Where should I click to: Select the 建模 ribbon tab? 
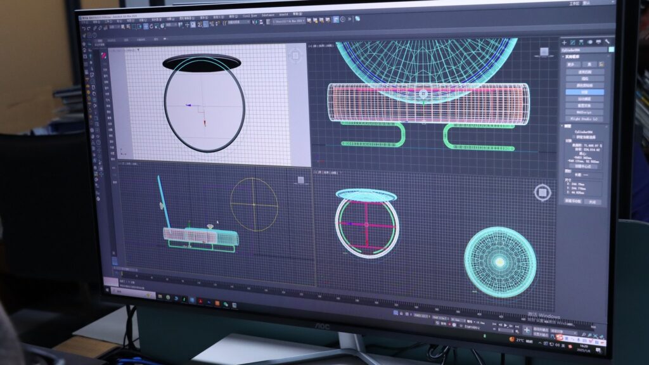click(100, 40)
